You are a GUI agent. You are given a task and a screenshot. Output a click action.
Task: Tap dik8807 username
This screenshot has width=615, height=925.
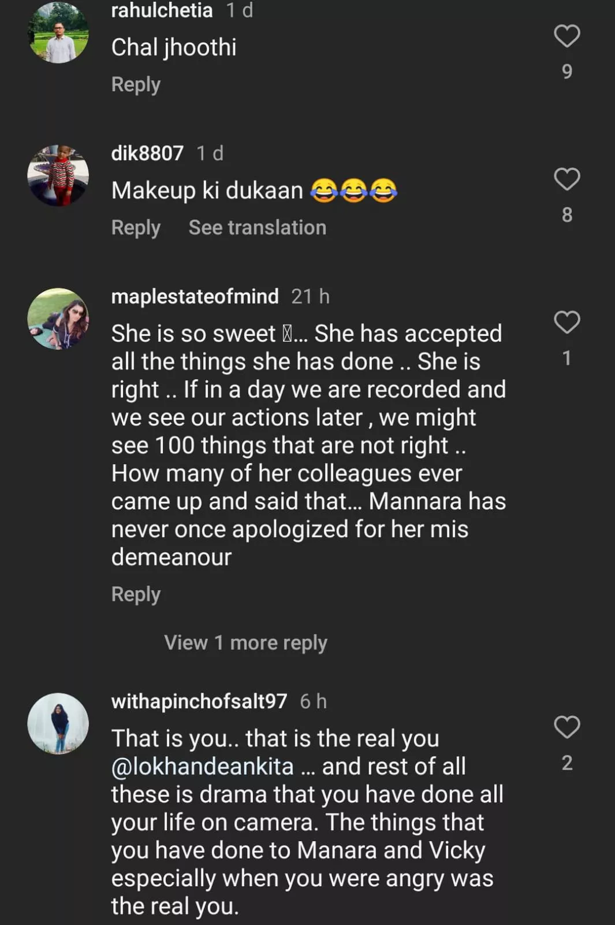(147, 153)
